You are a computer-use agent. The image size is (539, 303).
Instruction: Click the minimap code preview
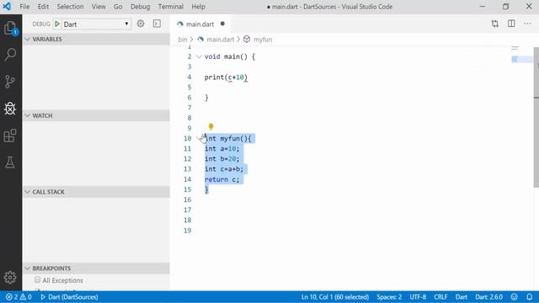[x=521, y=55]
